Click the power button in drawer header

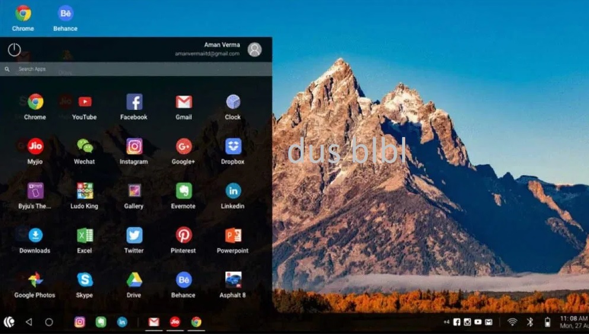point(14,50)
